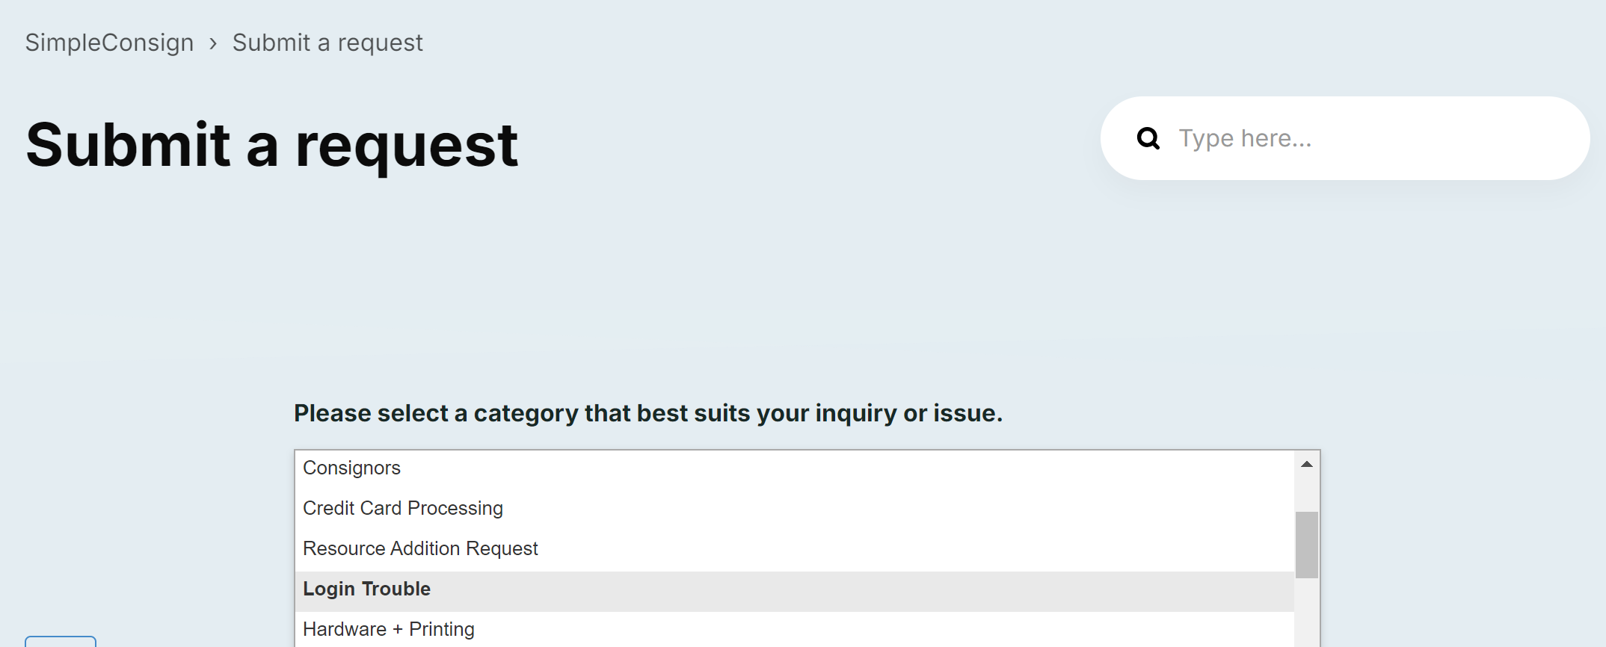Screen dimensions: 1606x647
Task: Click the partially visible bottom-left button
Action: coord(61,642)
